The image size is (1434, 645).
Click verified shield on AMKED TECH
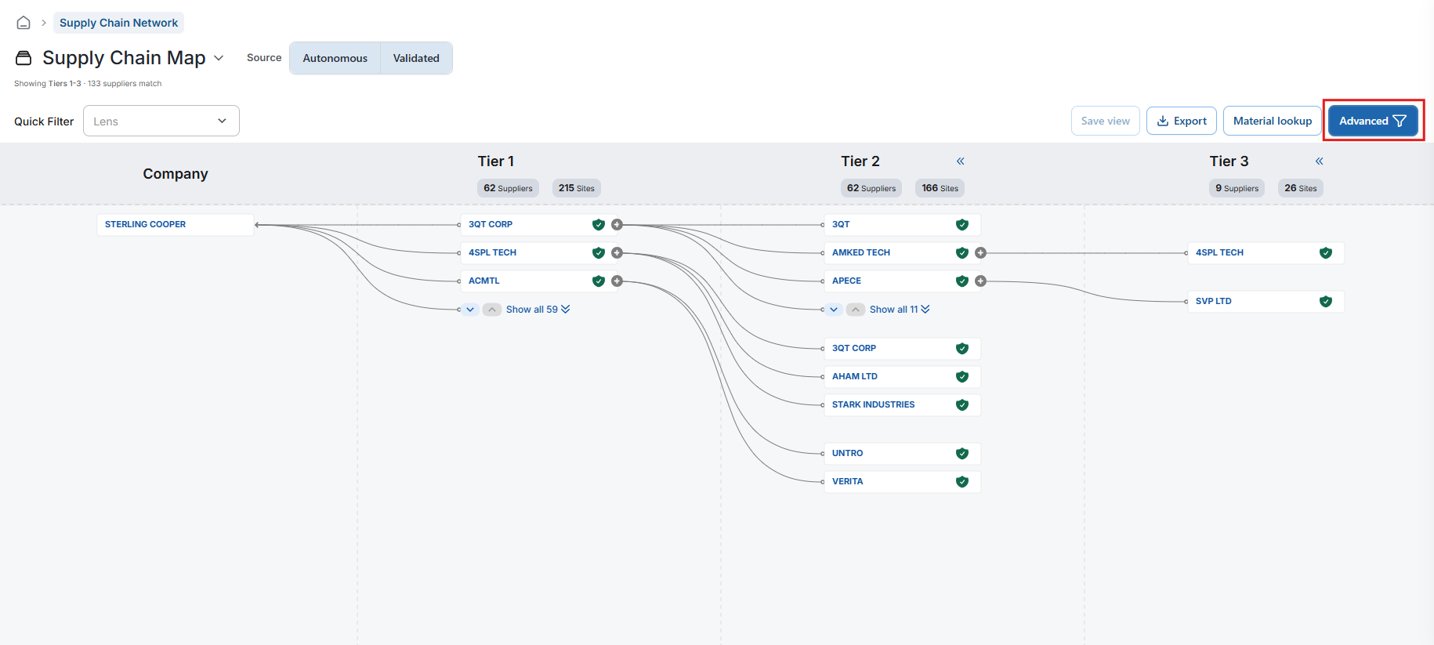(x=962, y=253)
